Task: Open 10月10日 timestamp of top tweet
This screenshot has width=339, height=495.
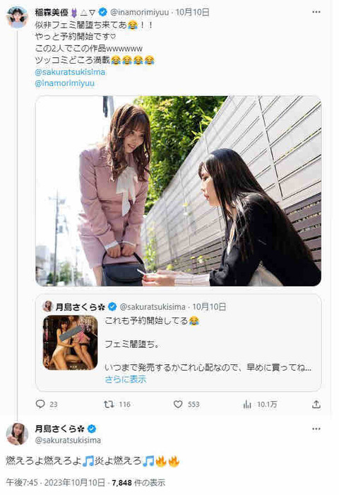Action: [x=192, y=12]
